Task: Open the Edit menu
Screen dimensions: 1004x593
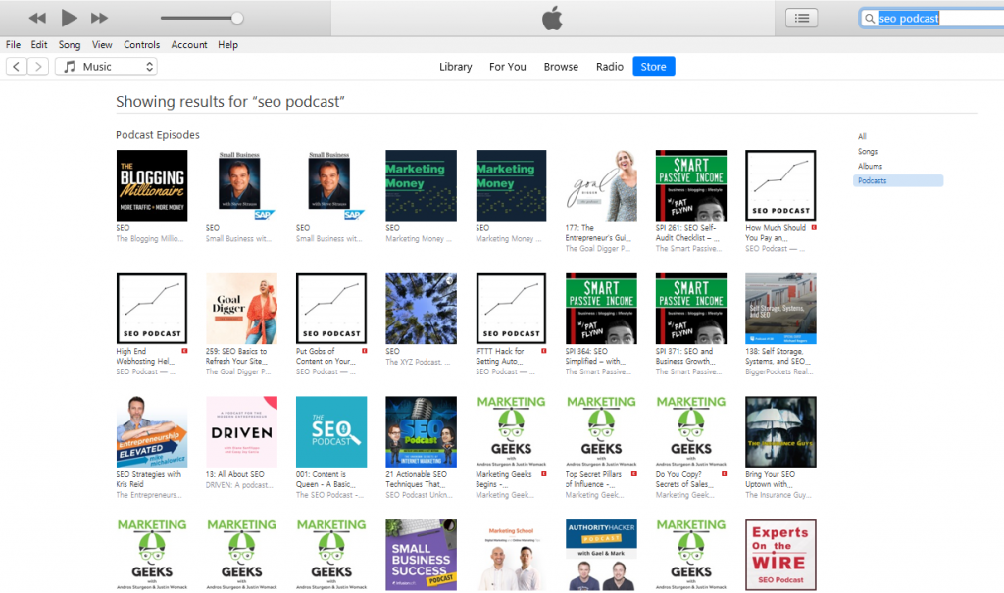Action: [39, 45]
